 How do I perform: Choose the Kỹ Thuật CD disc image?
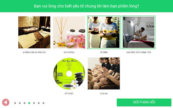[69, 73]
